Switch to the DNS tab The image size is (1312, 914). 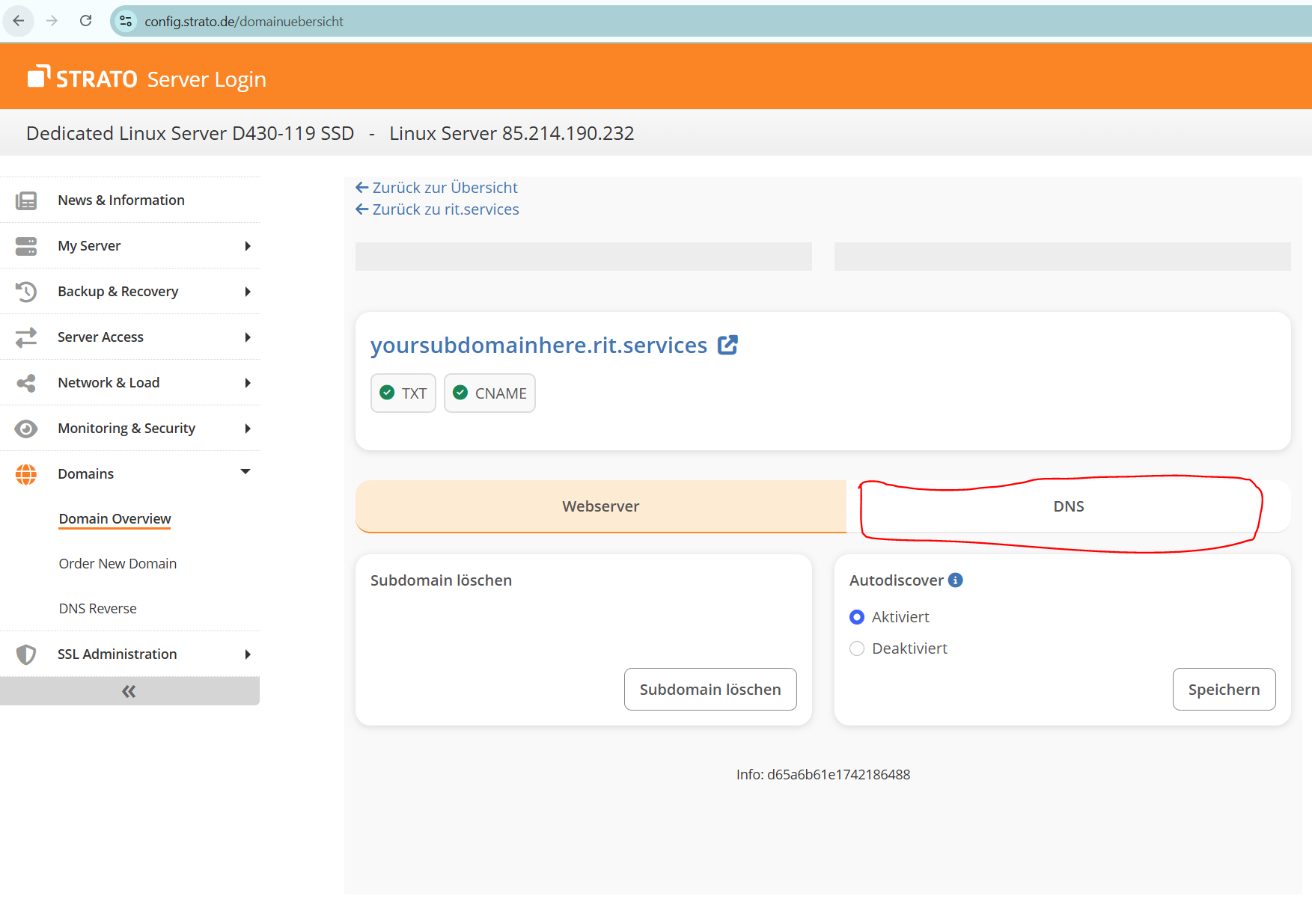pos(1068,506)
